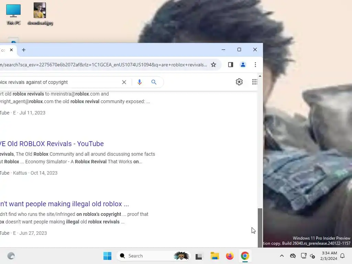Open Chrome profile menu
Viewport: 352px width, 264px height.
pyautogui.click(x=243, y=65)
